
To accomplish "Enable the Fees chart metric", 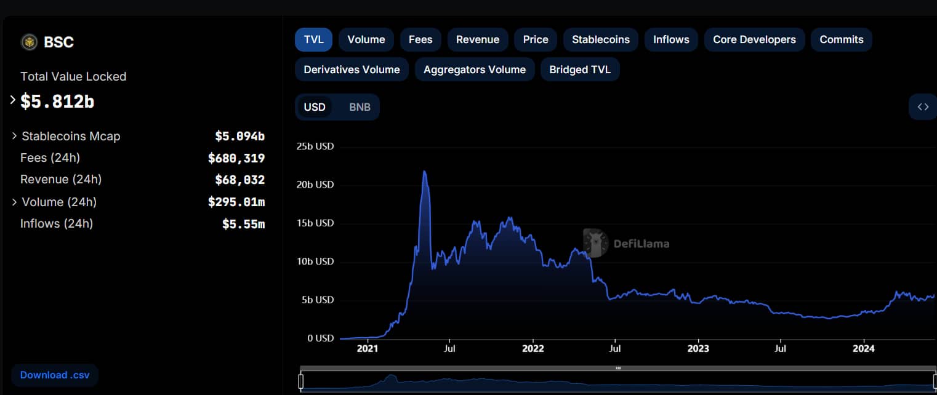I will pyautogui.click(x=420, y=39).
